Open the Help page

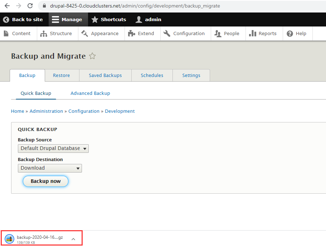click(297, 33)
